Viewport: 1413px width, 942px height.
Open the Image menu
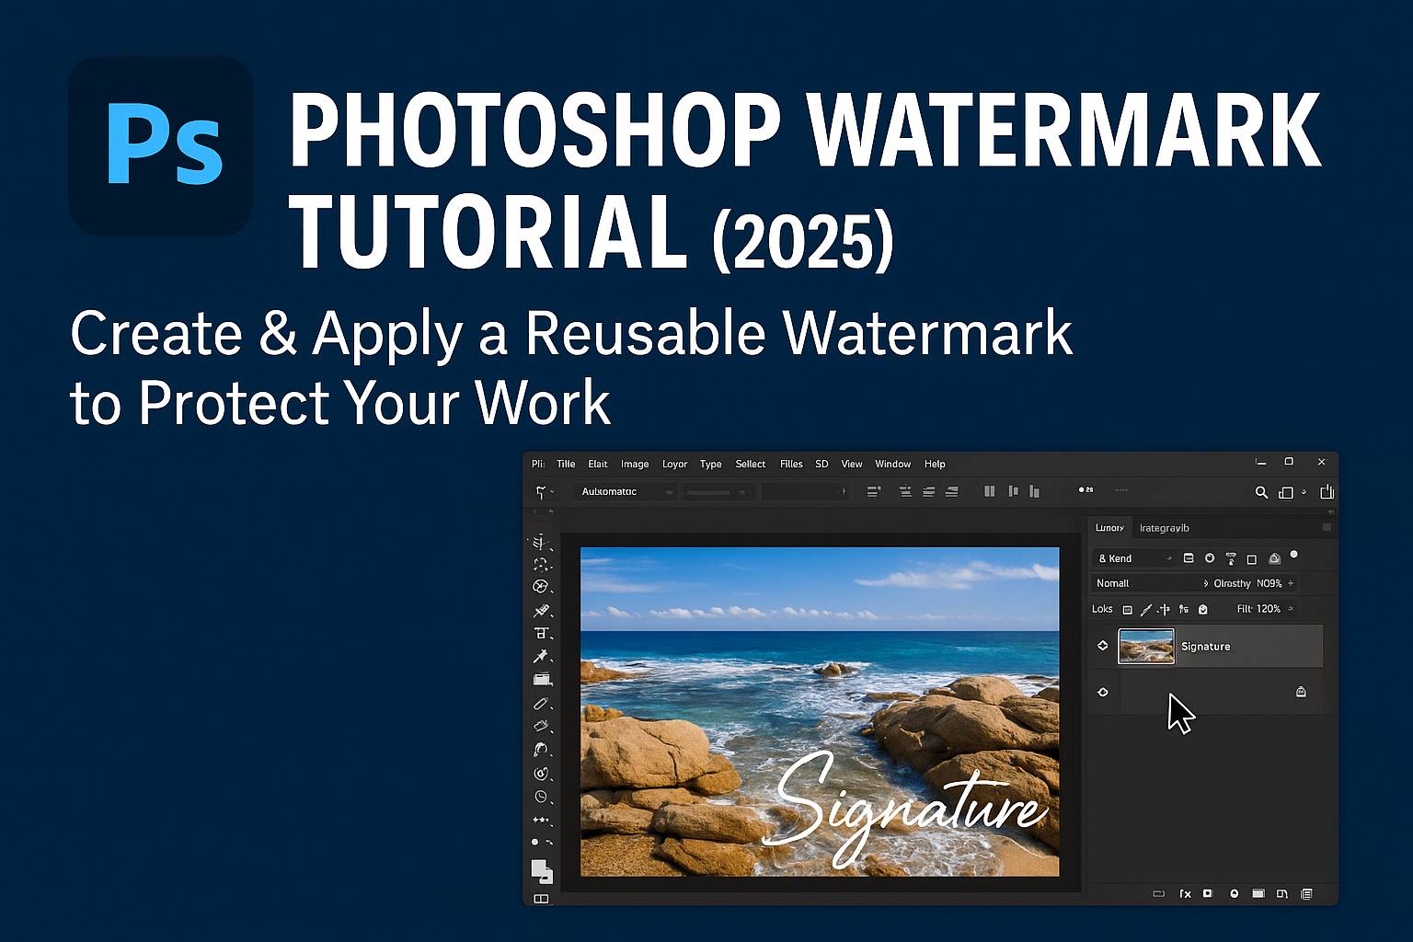coord(635,464)
